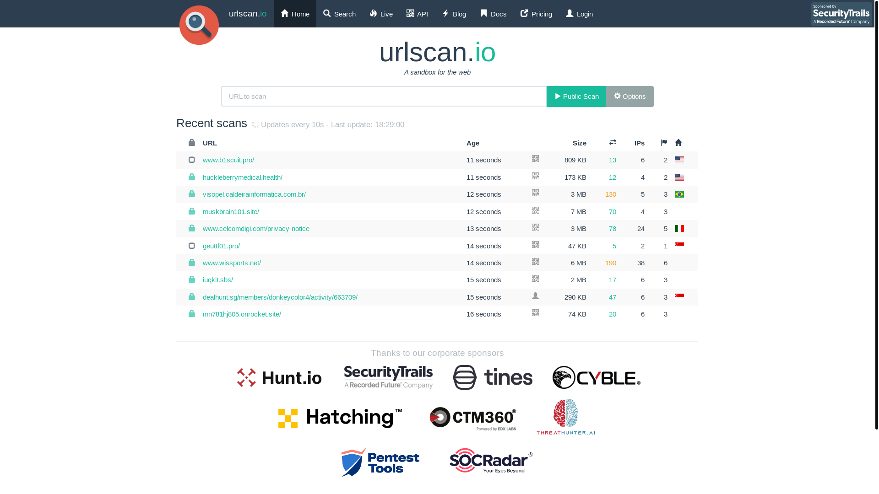The height and width of the screenshot is (494, 879).
Task: Click unsecured lock icon for b1scuit.pro
Action: tap(192, 160)
